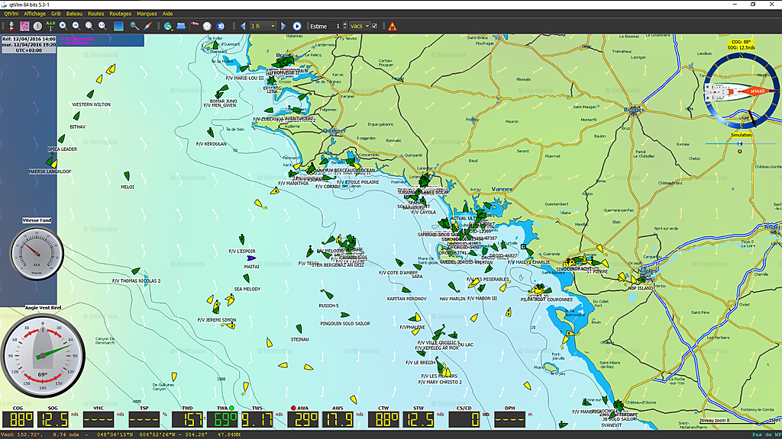Click the Estime value input field

pyautogui.click(x=334, y=26)
